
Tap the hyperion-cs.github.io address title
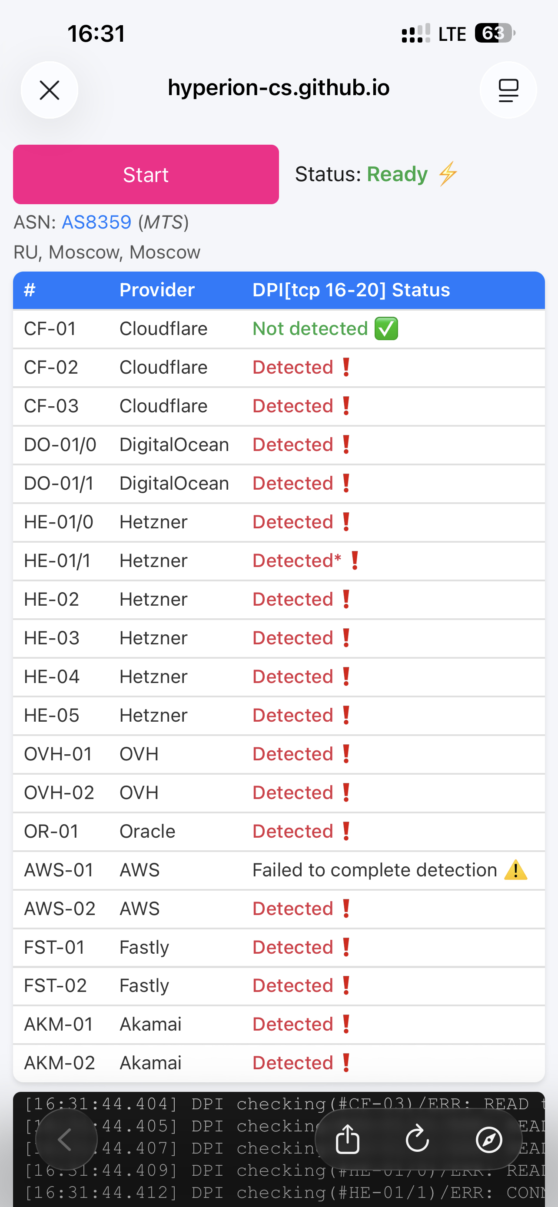279,88
